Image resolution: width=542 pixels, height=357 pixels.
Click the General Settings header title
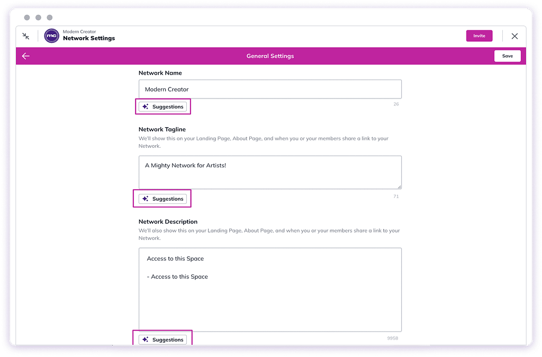click(x=270, y=56)
